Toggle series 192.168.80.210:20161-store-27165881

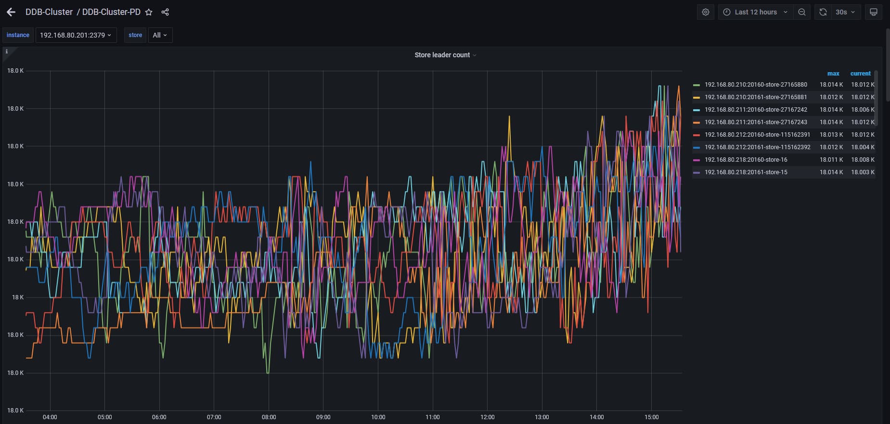pos(756,97)
